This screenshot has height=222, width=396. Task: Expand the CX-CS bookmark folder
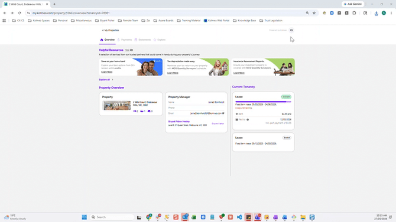point(18,21)
